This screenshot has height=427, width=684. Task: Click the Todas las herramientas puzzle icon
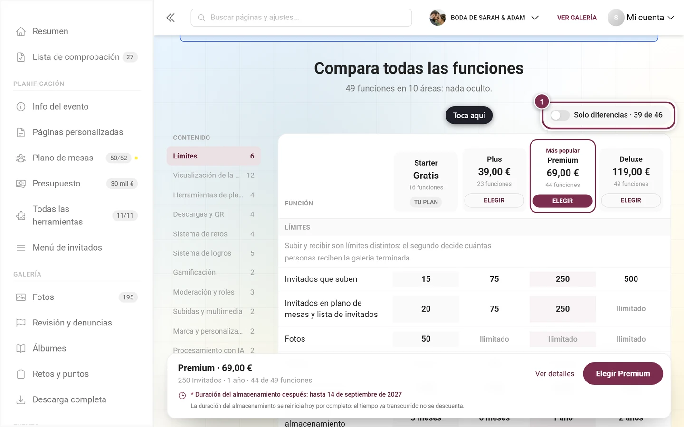[x=21, y=216]
